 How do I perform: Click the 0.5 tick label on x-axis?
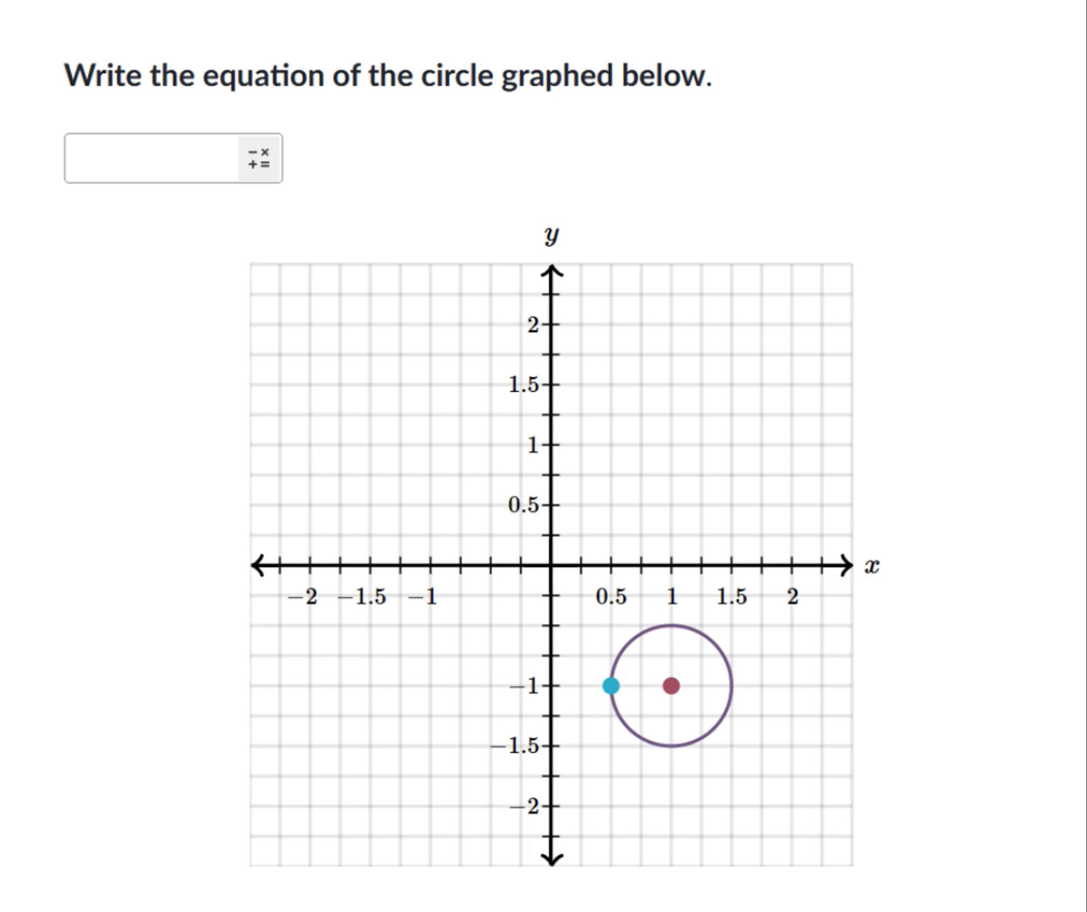(x=611, y=597)
